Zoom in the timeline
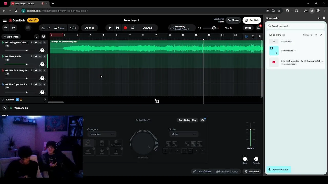The width and height of the screenshot is (328, 184). click(x=260, y=37)
